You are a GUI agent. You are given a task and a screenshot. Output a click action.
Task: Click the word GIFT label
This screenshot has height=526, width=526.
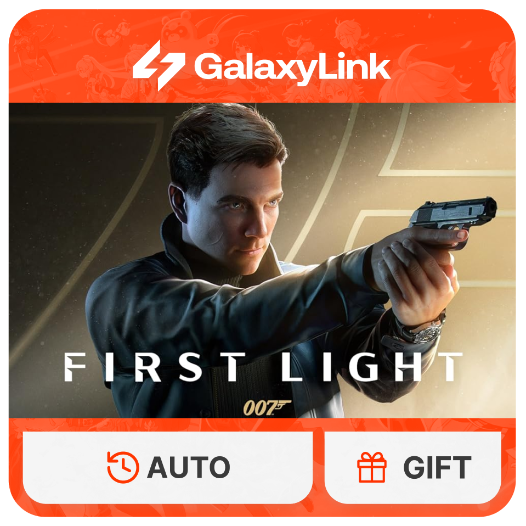(438, 467)
